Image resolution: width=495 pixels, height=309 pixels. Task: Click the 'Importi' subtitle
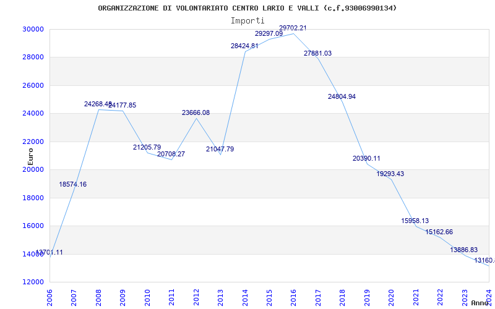[x=247, y=21]
